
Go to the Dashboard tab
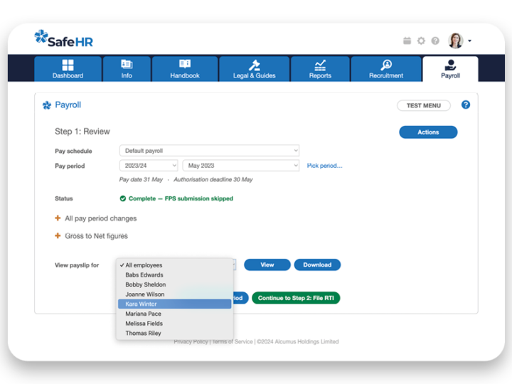point(68,69)
